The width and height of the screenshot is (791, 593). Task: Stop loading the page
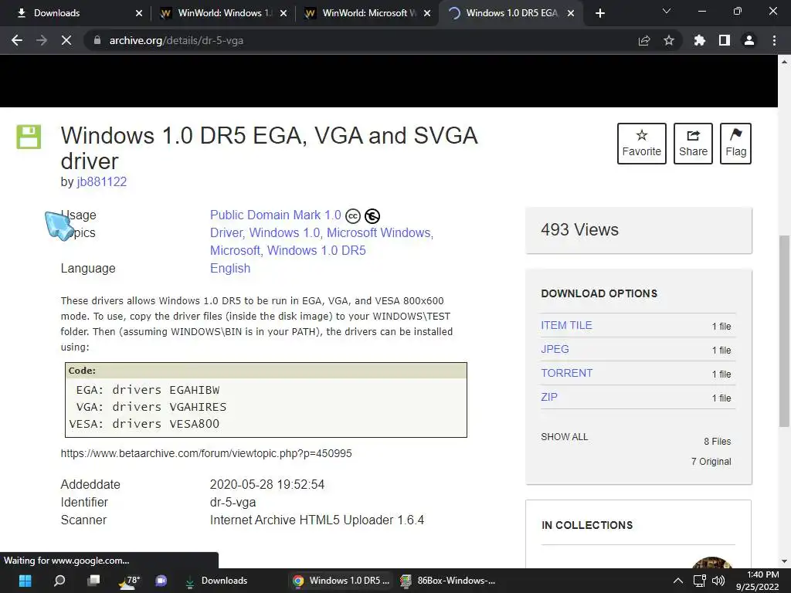[x=66, y=40]
